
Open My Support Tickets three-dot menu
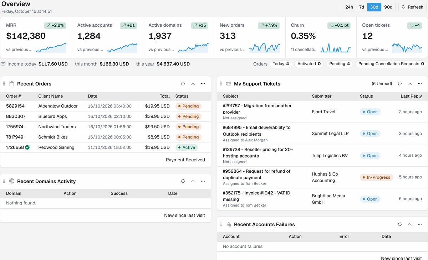click(x=420, y=84)
